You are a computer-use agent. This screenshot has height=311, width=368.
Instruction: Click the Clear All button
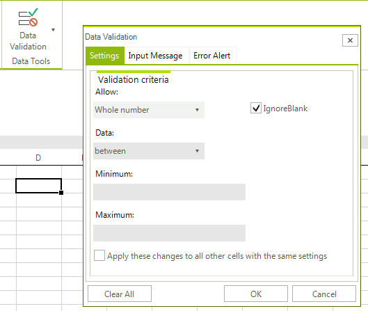pos(120,294)
